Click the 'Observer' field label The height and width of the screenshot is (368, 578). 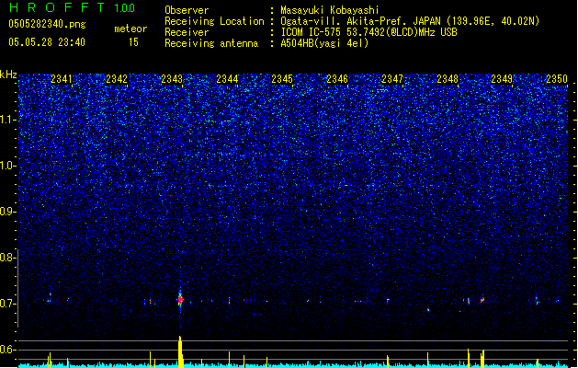pyautogui.click(x=187, y=10)
